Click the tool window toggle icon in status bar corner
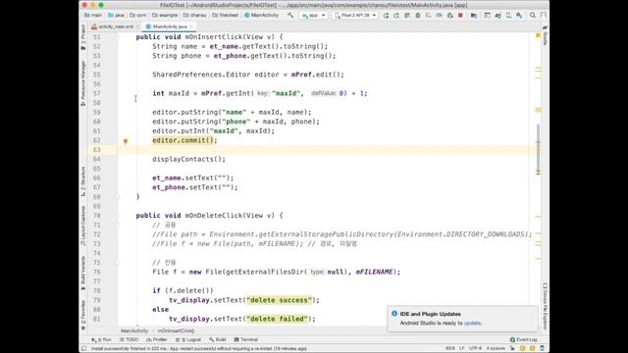This screenshot has height=353, width=628. [84, 349]
